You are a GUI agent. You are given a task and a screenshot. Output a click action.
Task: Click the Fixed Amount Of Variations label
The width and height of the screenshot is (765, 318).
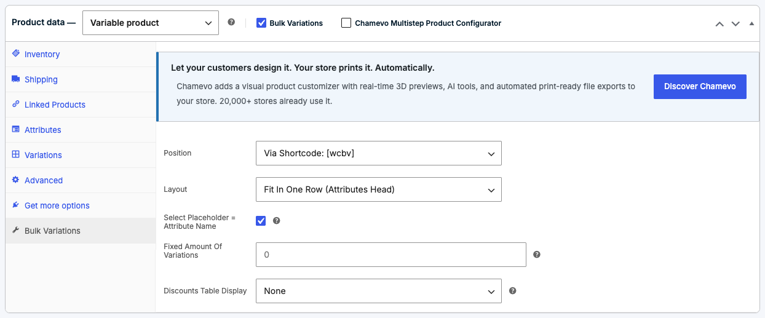[x=192, y=250]
